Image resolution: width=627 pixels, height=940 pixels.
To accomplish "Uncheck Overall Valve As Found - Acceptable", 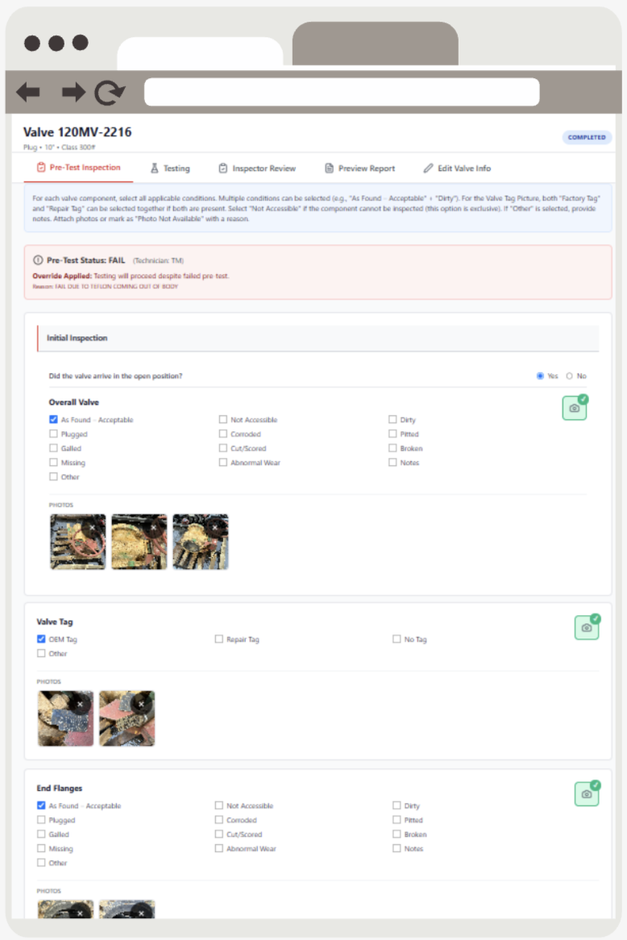I will (53, 420).
